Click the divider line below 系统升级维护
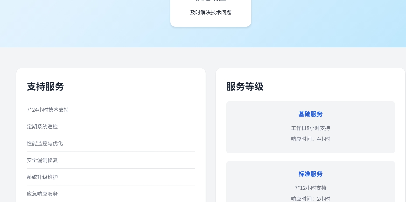The height and width of the screenshot is (202, 406). click(x=111, y=185)
